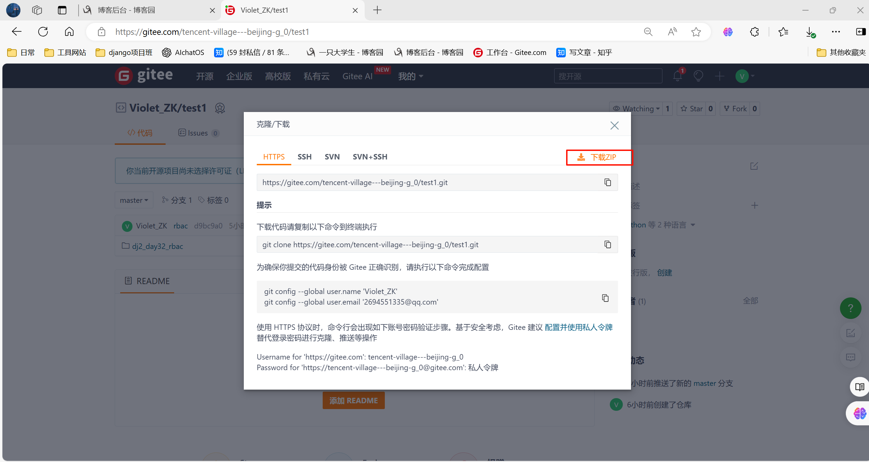This screenshot has width=869, height=462.
Task: Copy the HTTPS repository URL
Action: (607, 182)
